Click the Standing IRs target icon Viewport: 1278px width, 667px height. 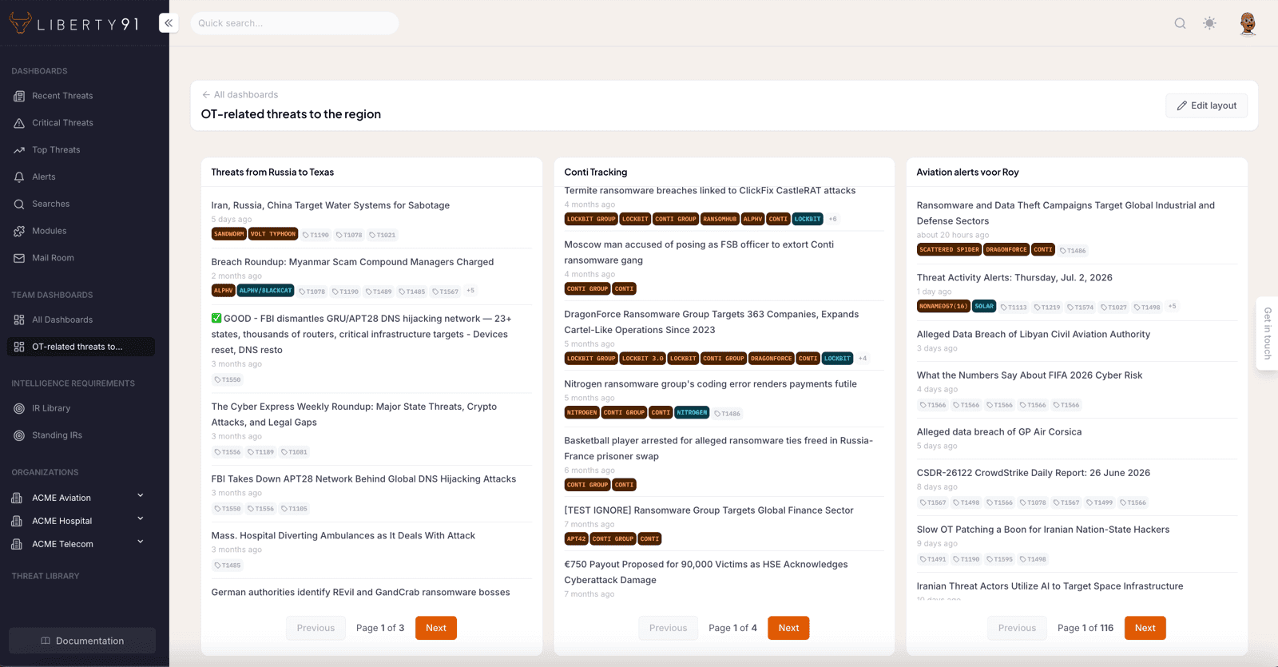(x=19, y=435)
